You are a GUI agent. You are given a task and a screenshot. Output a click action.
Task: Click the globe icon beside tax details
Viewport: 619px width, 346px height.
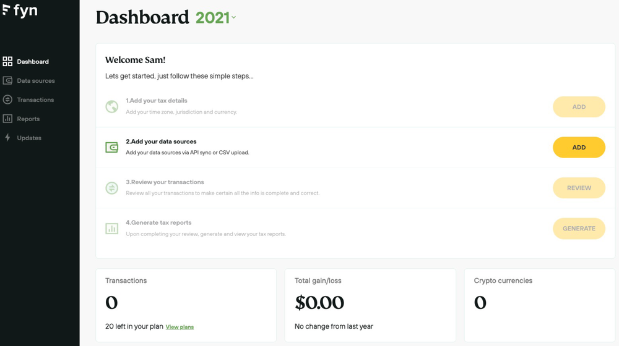tap(112, 107)
